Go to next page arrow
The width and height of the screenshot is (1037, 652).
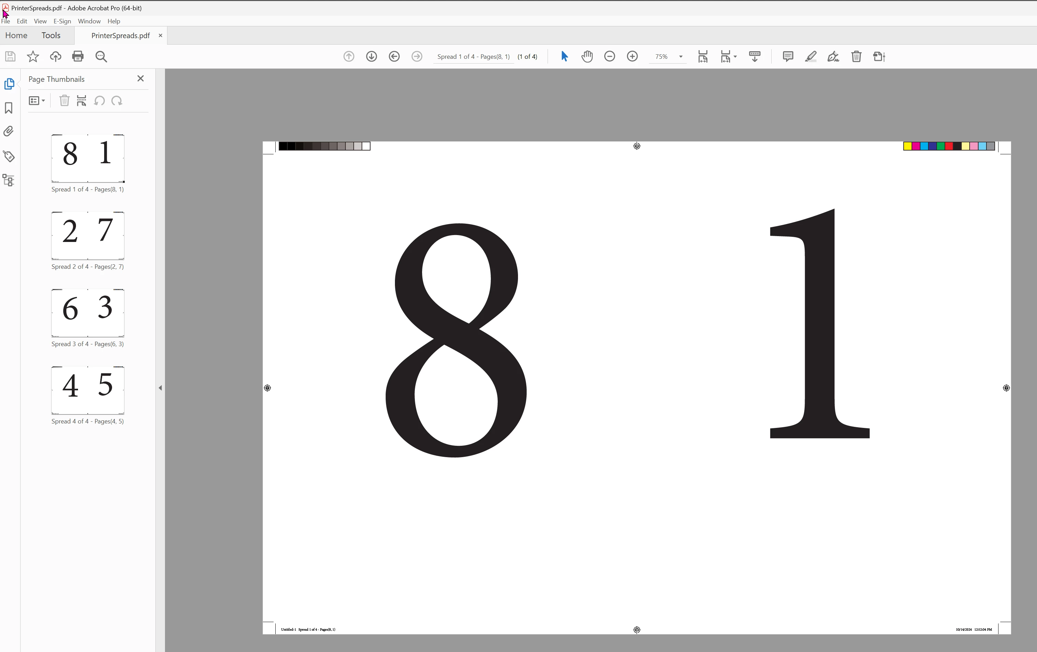pos(371,56)
